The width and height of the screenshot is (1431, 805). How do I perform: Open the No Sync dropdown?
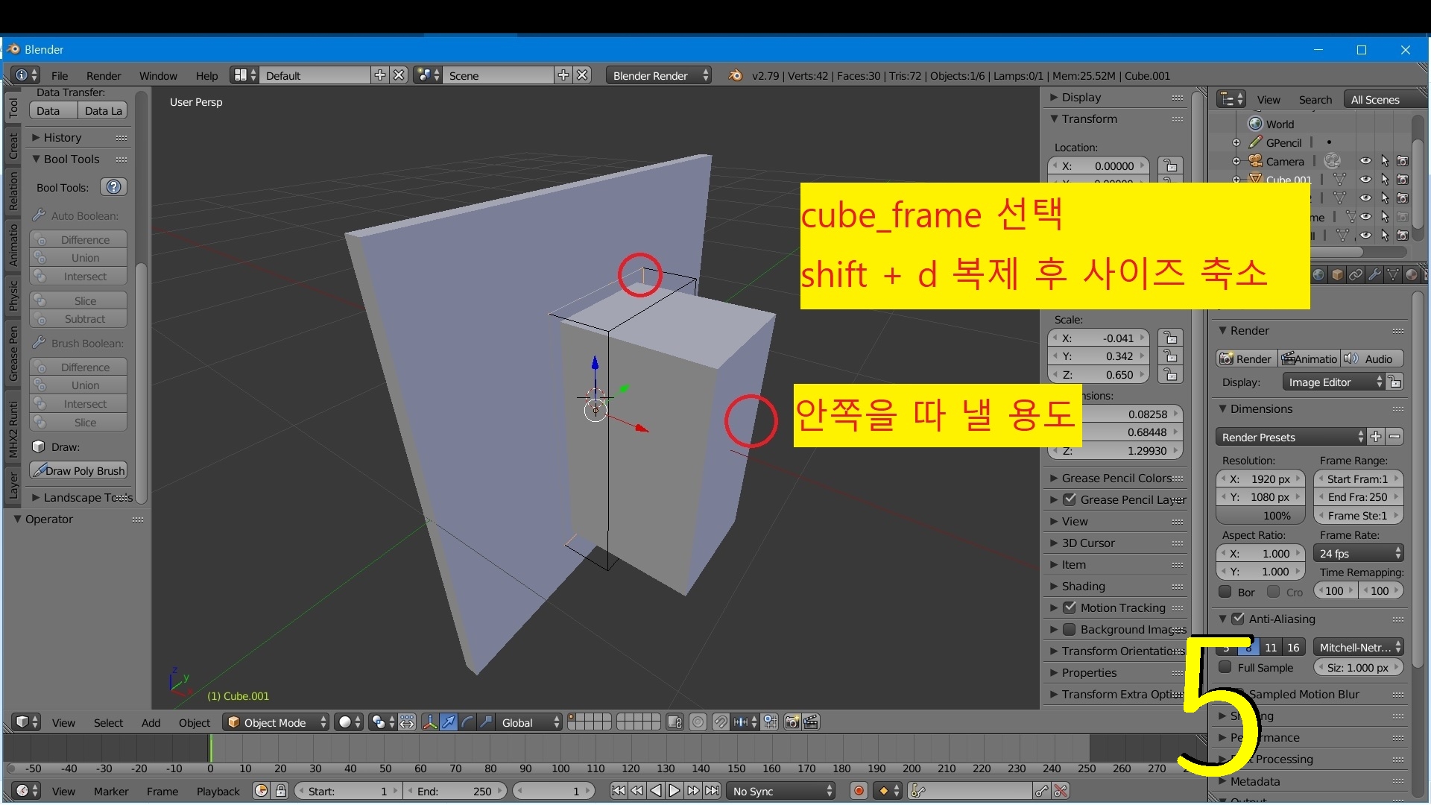[x=782, y=791]
